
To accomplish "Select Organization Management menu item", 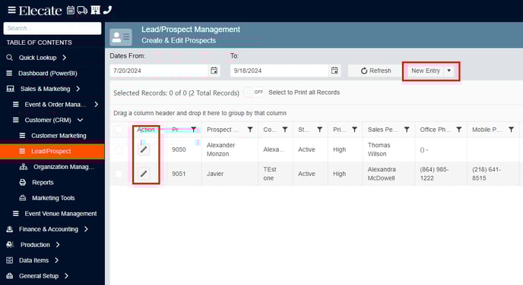I will [x=63, y=167].
